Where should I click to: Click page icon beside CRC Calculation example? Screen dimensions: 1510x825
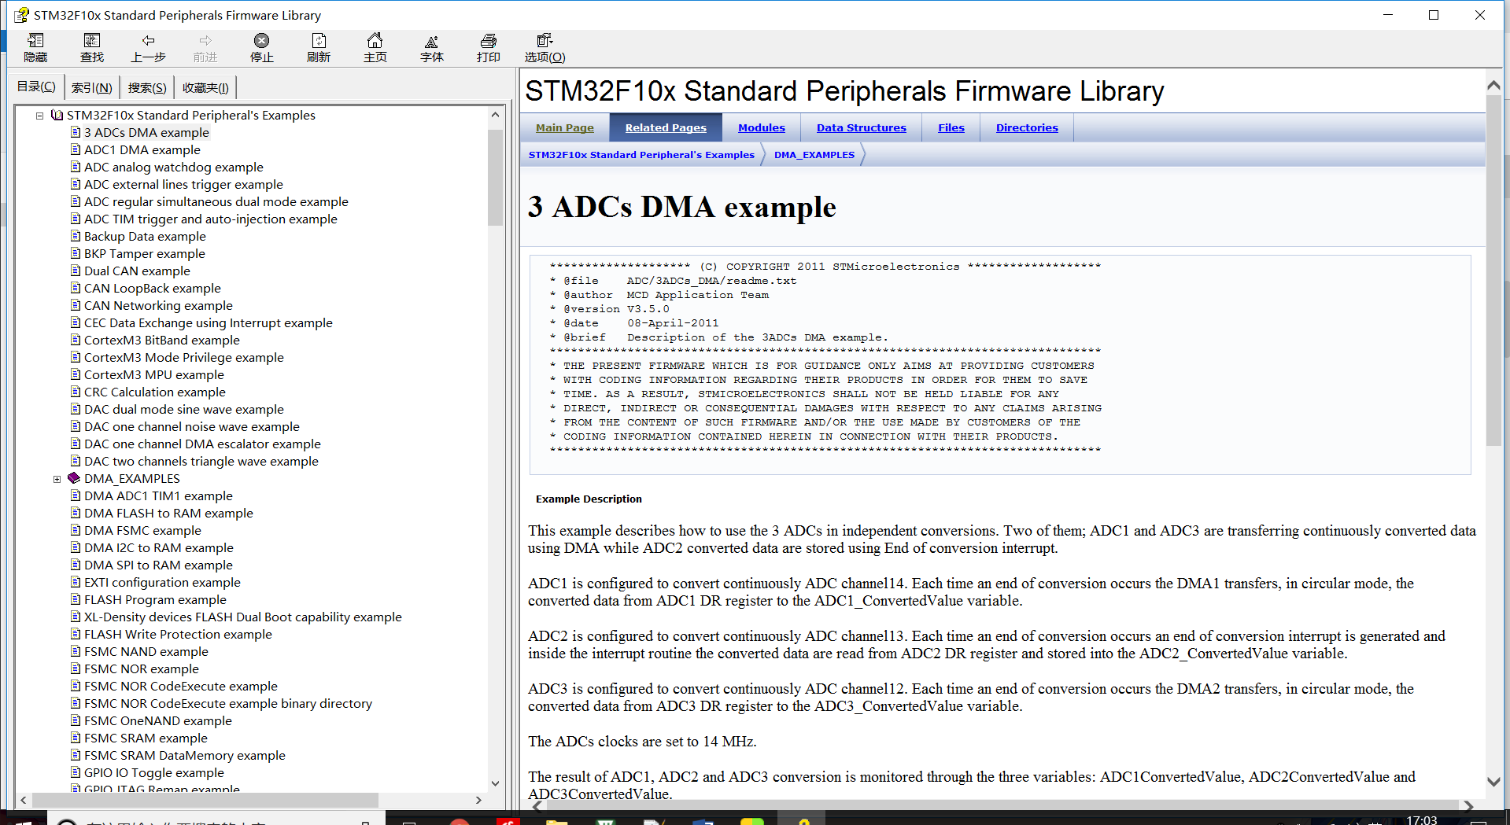coord(76,392)
